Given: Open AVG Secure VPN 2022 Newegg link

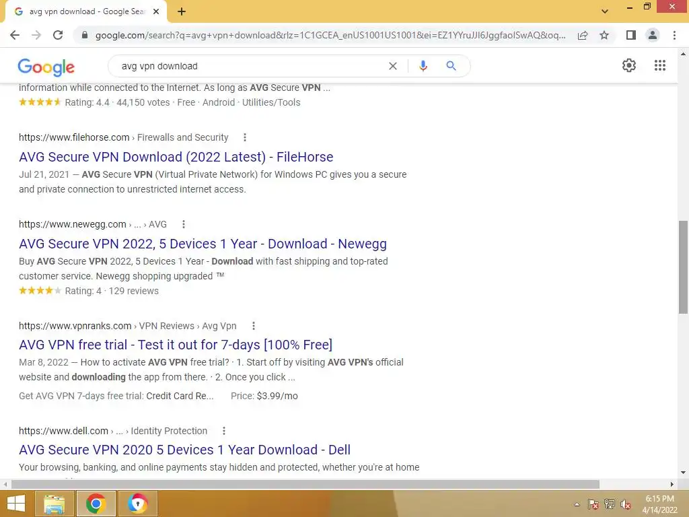Looking at the screenshot, I should pos(203,244).
